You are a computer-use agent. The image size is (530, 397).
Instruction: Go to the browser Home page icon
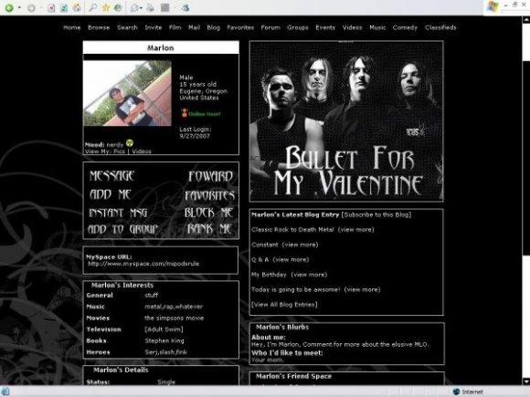tap(77, 8)
